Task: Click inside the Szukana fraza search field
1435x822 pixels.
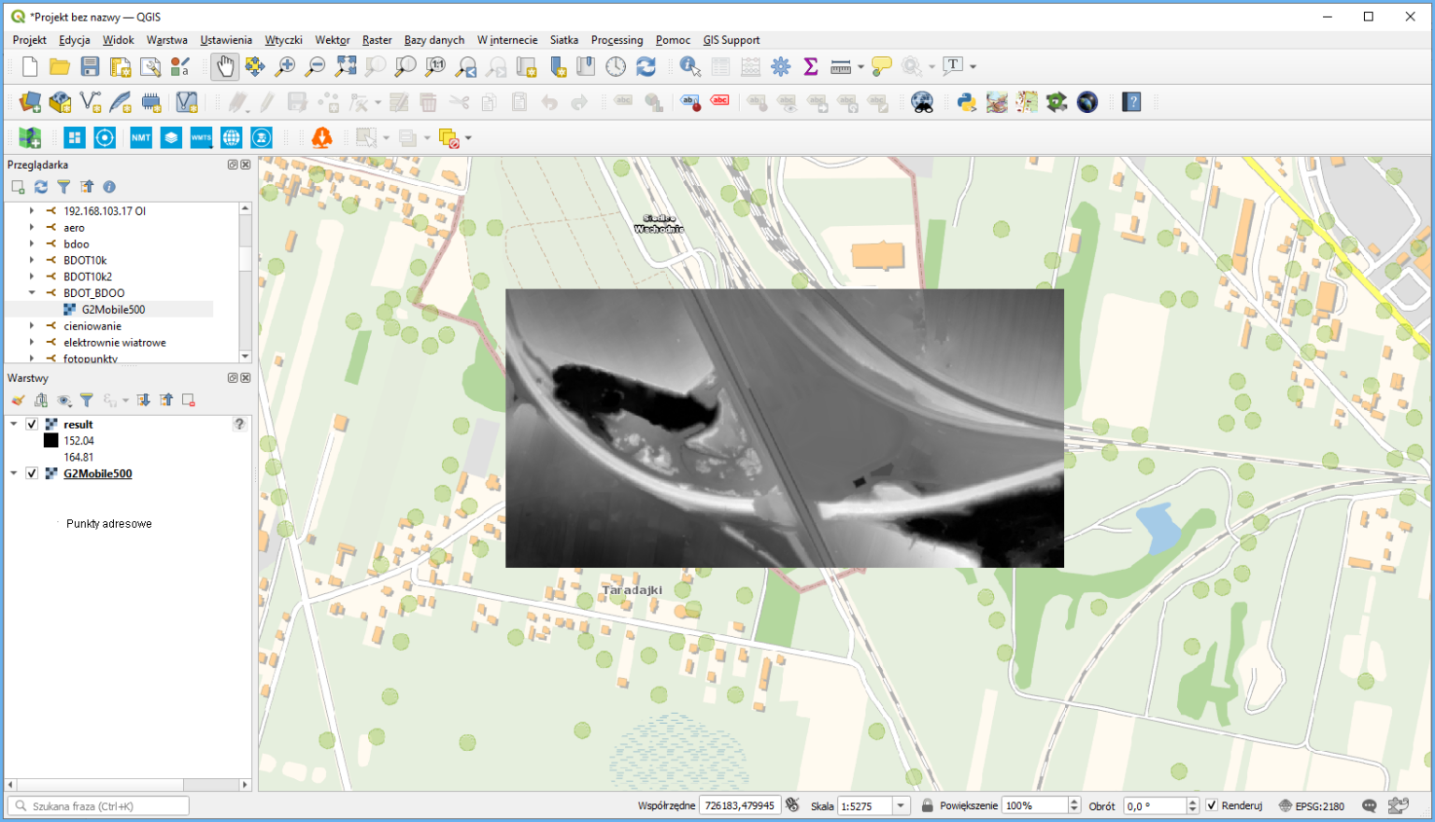Action: tap(98, 804)
